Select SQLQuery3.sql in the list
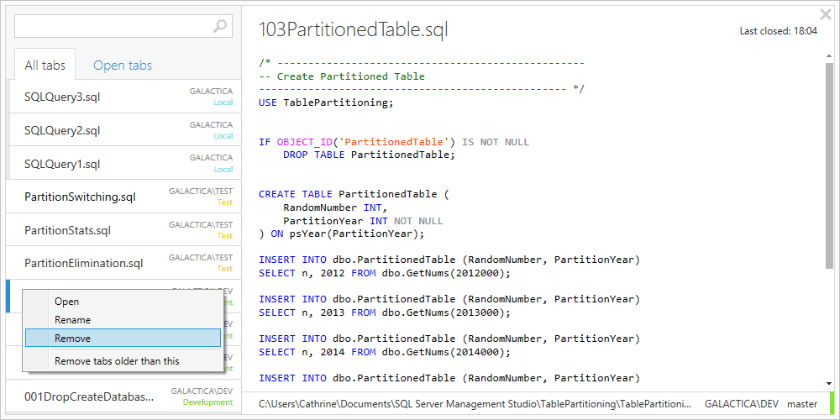The height and width of the screenshot is (420, 840). (62, 97)
